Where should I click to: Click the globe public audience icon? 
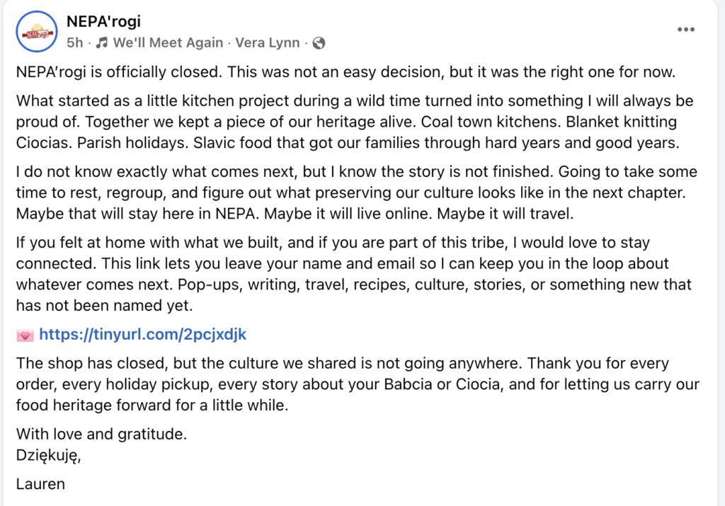319,43
